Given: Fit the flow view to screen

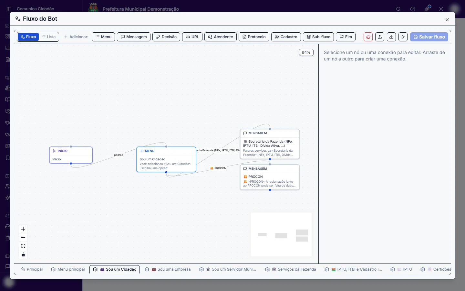Looking at the screenshot, I should 23,246.
